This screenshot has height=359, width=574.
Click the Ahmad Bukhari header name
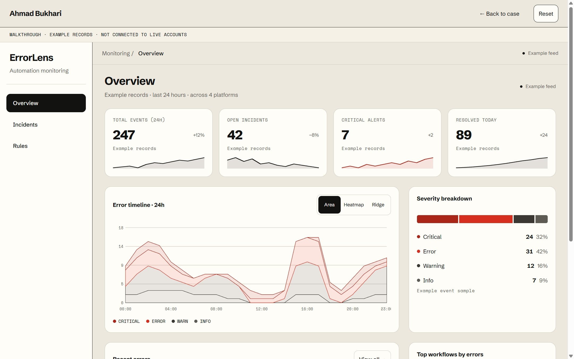tap(36, 14)
